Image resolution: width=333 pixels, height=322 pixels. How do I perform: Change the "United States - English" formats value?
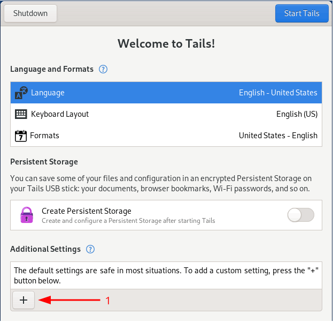pos(278,136)
